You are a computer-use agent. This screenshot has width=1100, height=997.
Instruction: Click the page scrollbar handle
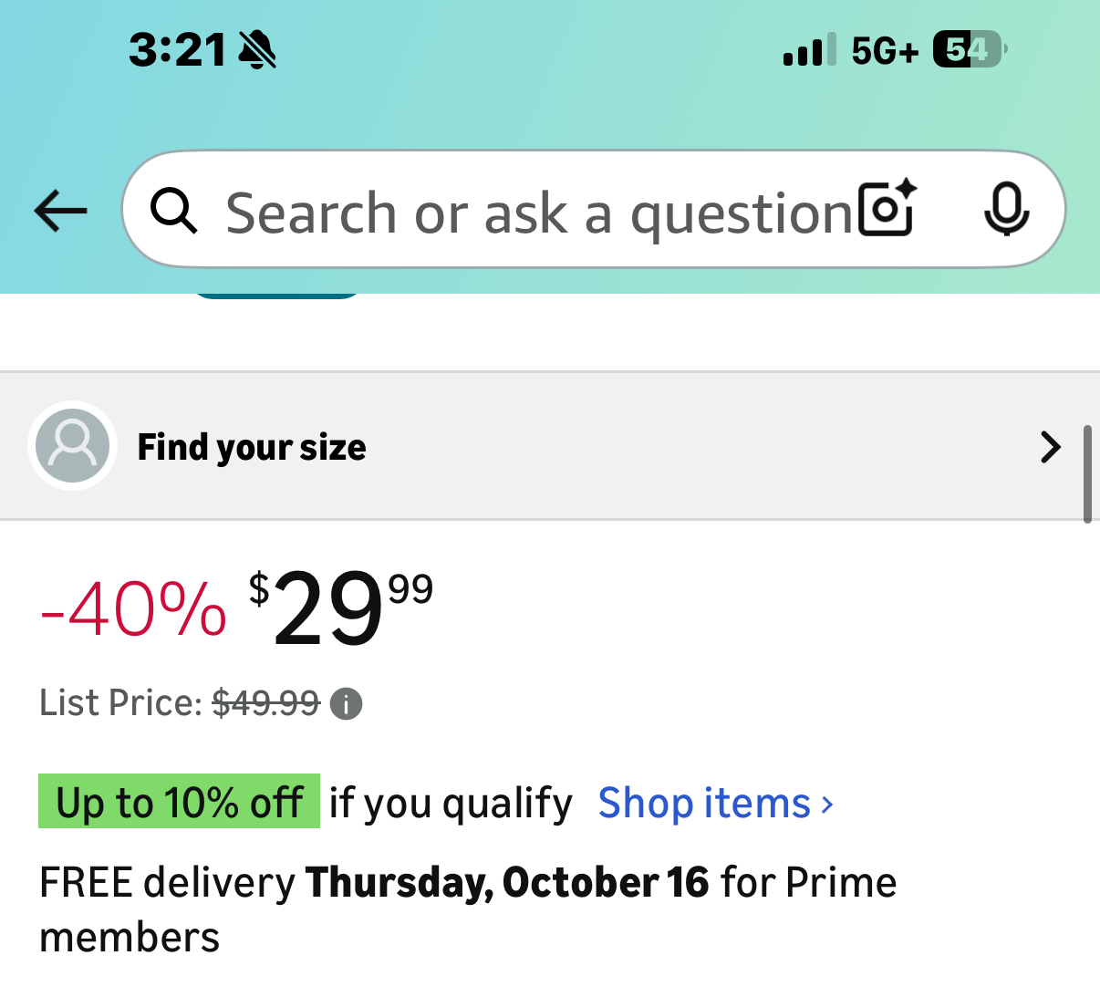(1087, 474)
